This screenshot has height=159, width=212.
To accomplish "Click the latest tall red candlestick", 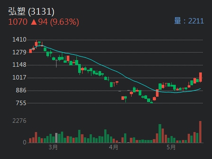I will click(x=201, y=77).
